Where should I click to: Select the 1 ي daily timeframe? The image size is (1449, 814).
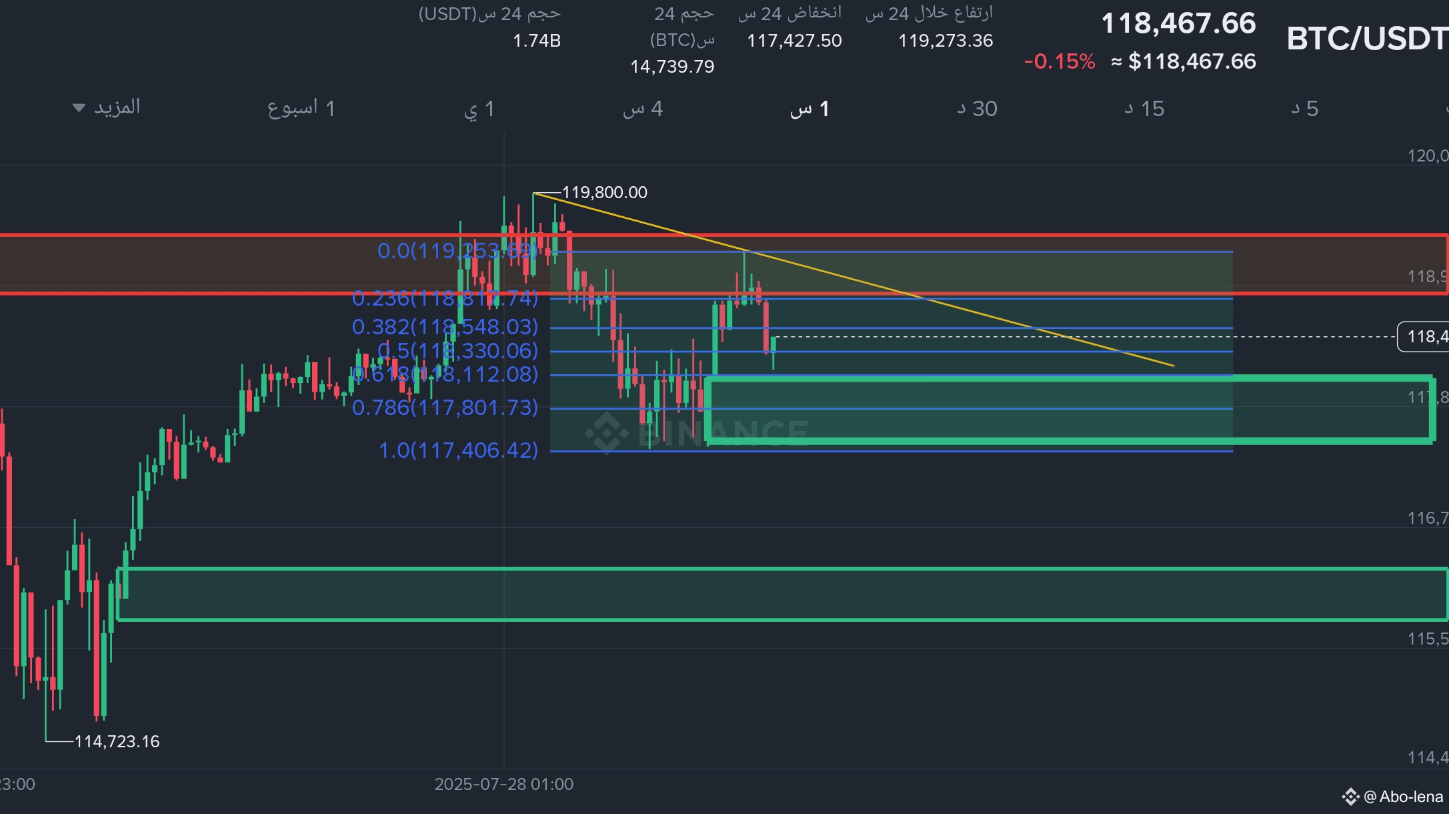(x=479, y=109)
